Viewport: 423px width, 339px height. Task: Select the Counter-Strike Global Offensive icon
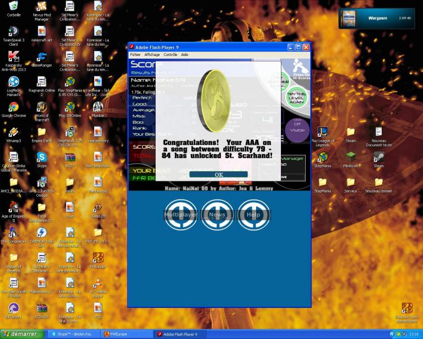pyautogui.click(x=14, y=162)
